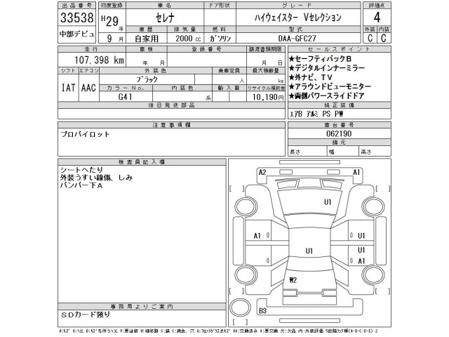Click the 出品番号 header

pyautogui.click(x=76, y=6)
